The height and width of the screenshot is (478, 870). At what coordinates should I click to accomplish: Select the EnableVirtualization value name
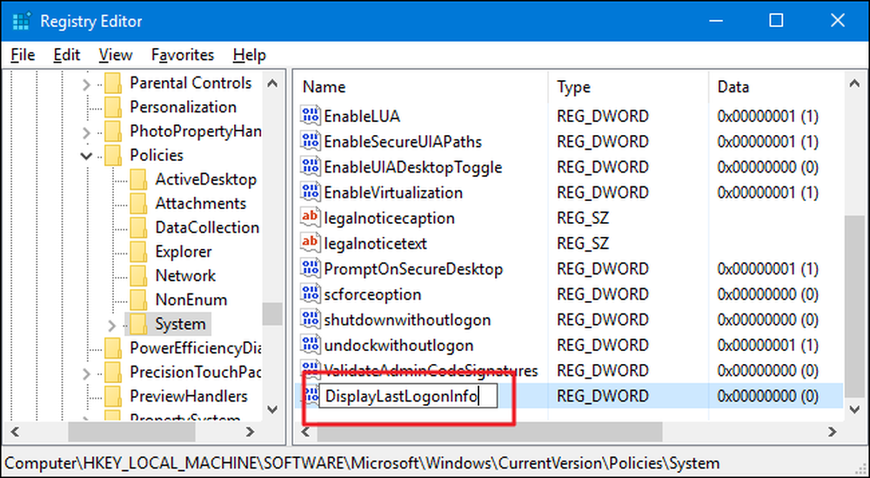[393, 192]
